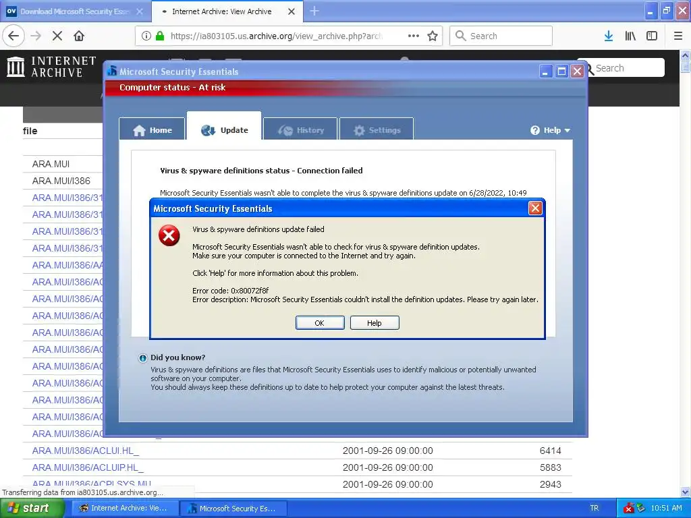Open Firefox library icon
This screenshot has width=691, height=518.
(x=630, y=36)
